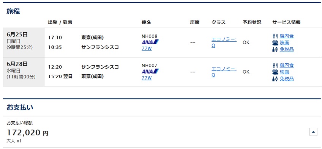The width and height of the screenshot is (322, 149).
Task: Collapse the payment total section arrow
Action: click(x=313, y=132)
